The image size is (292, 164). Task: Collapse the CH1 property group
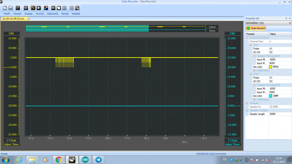[x=251, y=45]
